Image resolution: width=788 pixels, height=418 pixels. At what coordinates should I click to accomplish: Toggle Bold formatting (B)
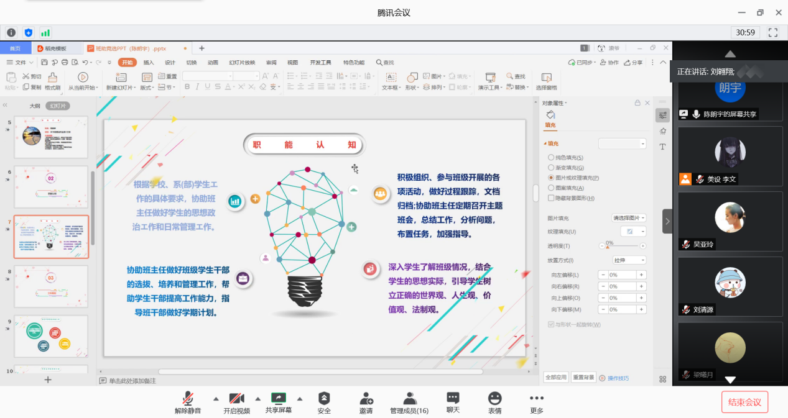coord(187,87)
